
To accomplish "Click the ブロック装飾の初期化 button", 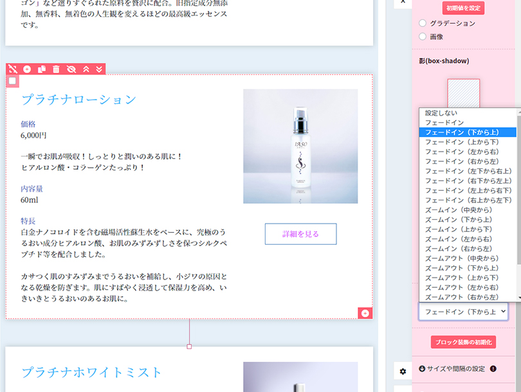I will pos(463,342).
